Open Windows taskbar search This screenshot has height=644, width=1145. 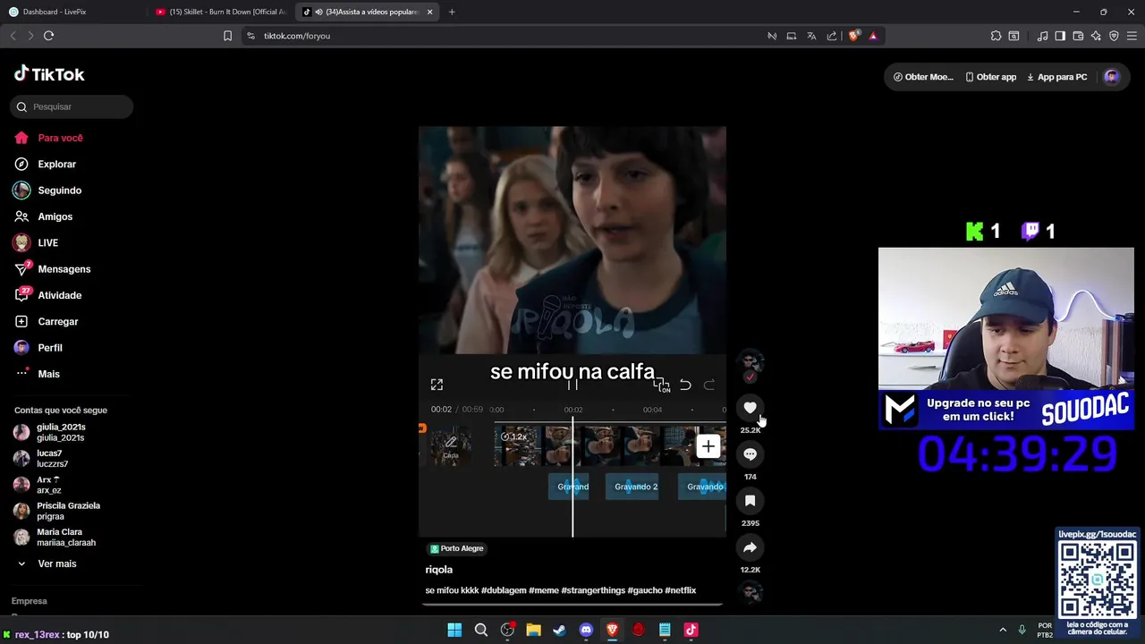pos(480,630)
